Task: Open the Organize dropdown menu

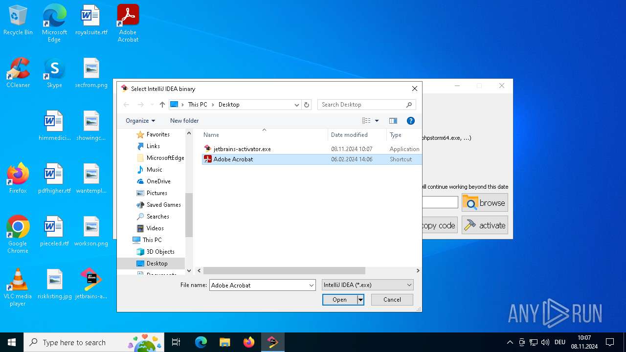Action: click(x=140, y=121)
